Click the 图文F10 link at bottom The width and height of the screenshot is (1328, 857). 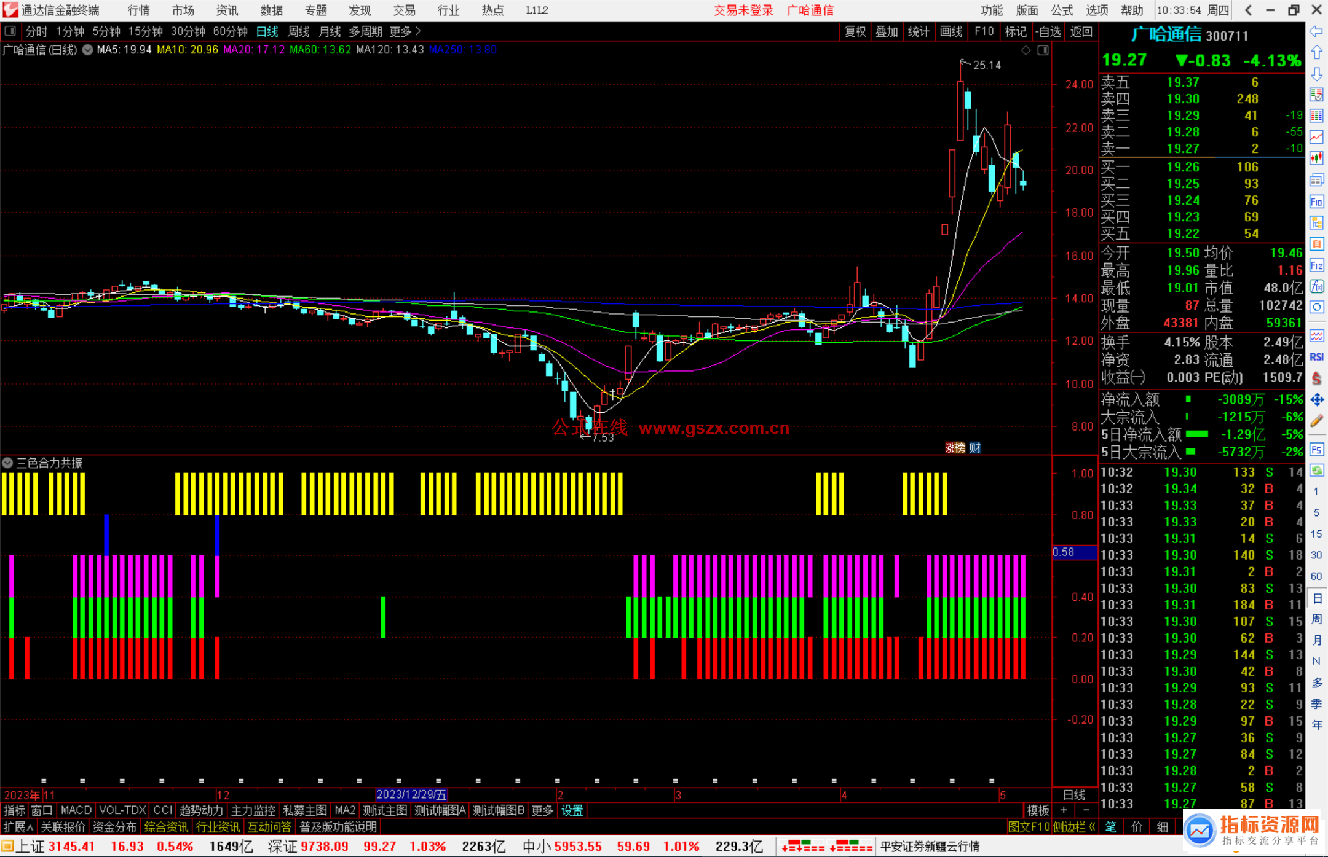click(x=1029, y=827)
